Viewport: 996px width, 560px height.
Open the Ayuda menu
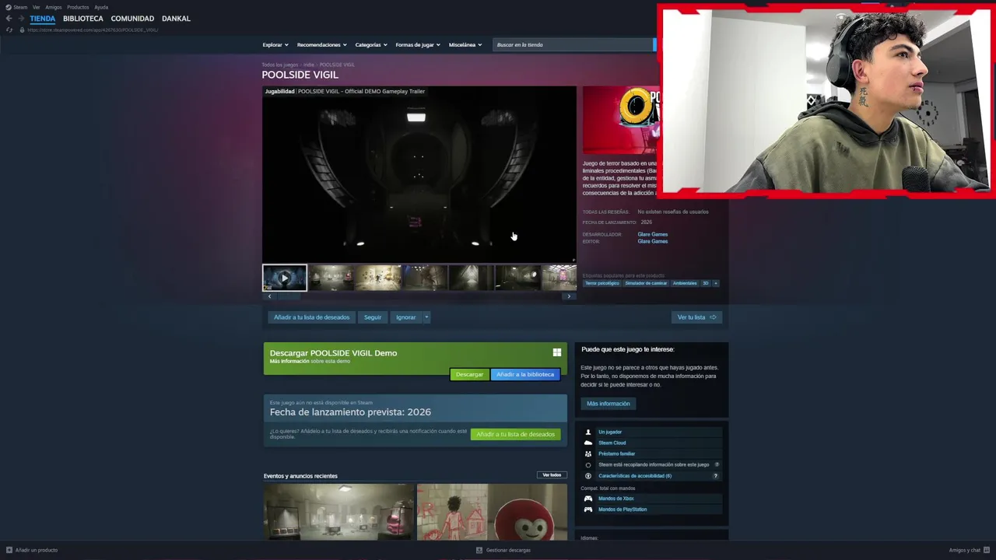pyautogui.click(x=101, y=7)
